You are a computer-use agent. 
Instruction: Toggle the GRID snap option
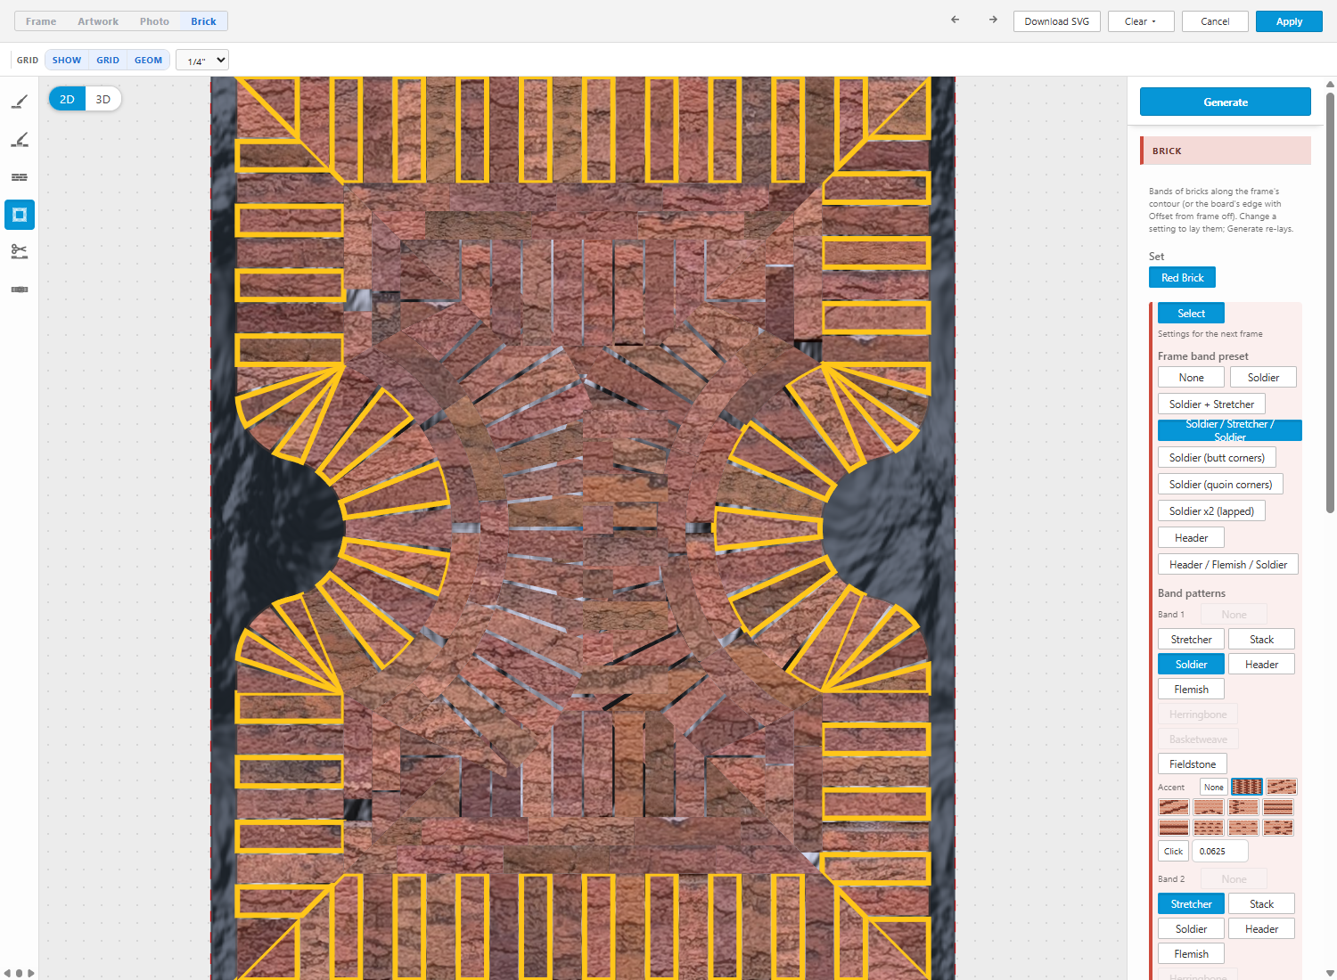(108, 61)
